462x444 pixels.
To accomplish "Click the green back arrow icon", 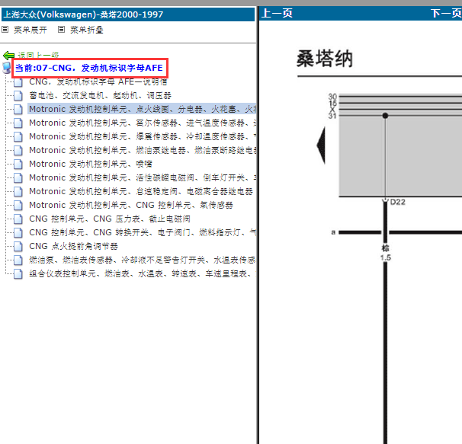I will 8,55.
